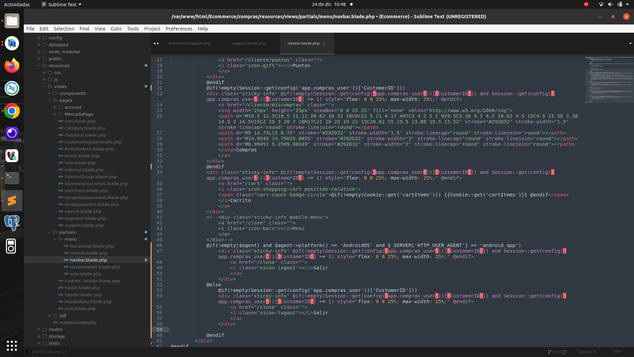Change indentation via Spaces: 4

[587, 352]
